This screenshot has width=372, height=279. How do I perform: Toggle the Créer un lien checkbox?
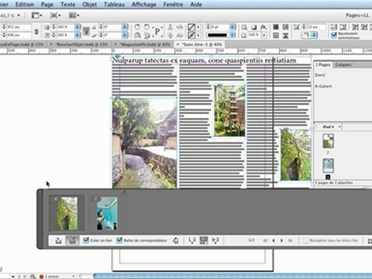(x=86, y=240)
